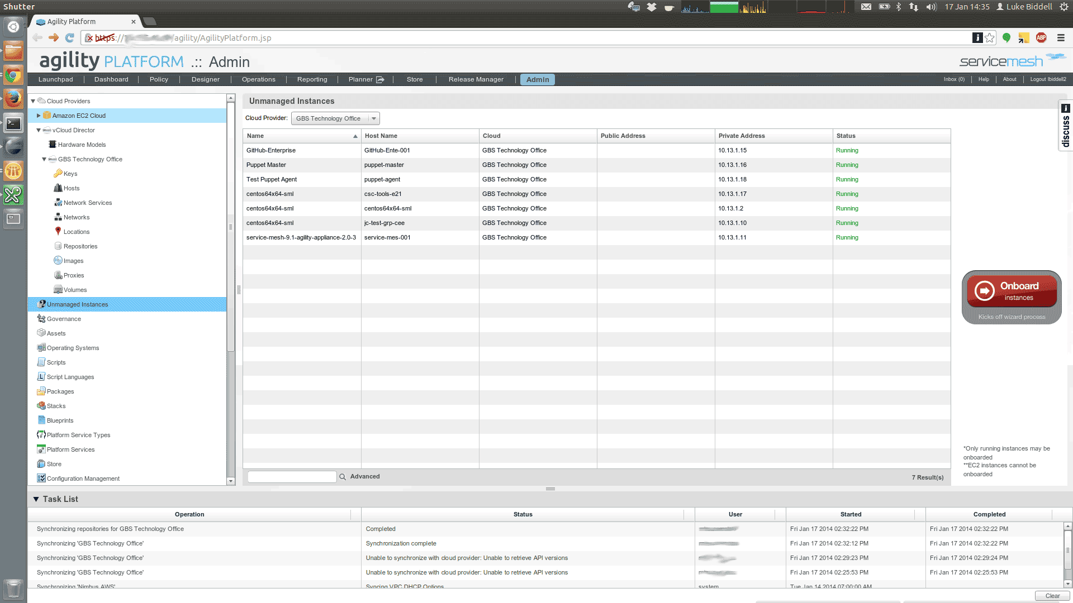
Task: Open the mail indicator in top panel
Action: pyautogui.click(x=866, y=7)
